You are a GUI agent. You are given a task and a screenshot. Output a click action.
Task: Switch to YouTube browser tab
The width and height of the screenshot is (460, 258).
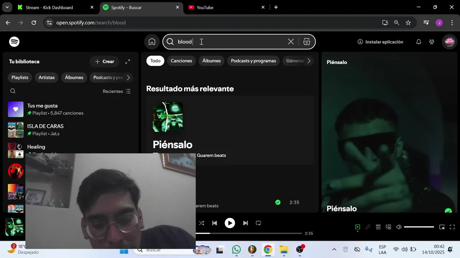pyautogui.click(x=226, y=7)
